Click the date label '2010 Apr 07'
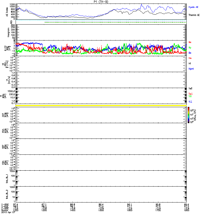Screen dimensions: 202x216 click(8, 212)
